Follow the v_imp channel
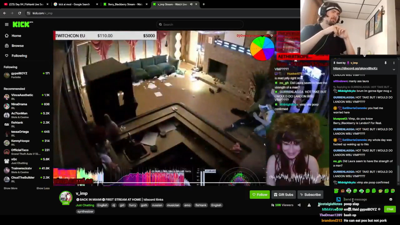Screen dimensions: 400x225 (x=260, y=195)
